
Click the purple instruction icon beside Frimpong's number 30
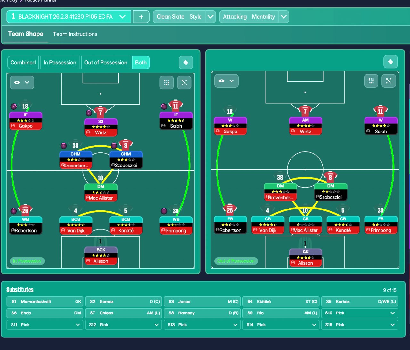pos(164,211)
